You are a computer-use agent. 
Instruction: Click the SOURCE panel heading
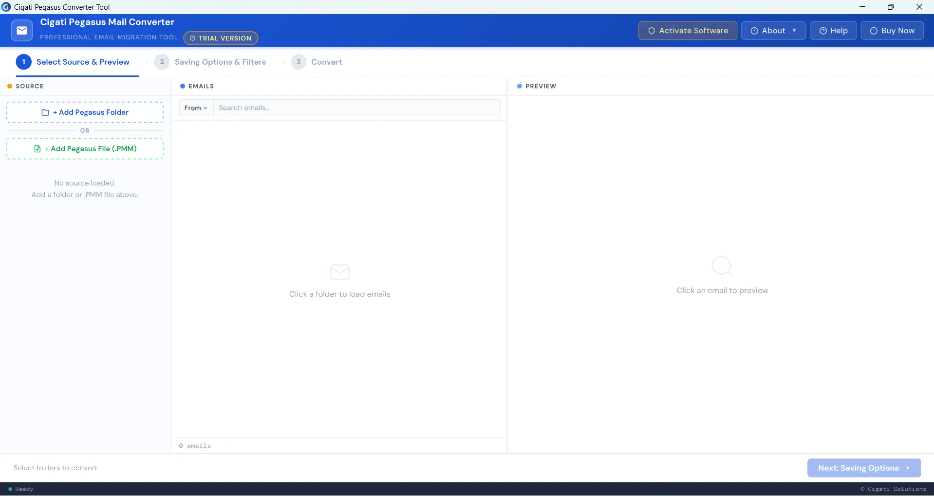30,86
